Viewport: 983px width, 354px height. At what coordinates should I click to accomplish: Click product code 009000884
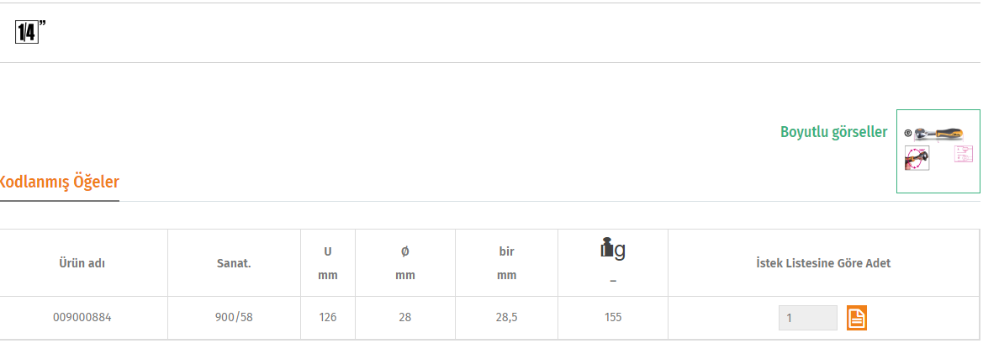pos(82,318)
